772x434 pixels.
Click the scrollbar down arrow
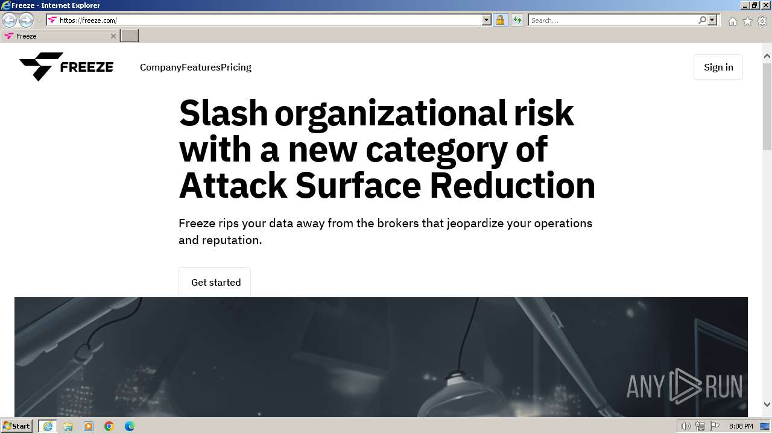(767, 404)
